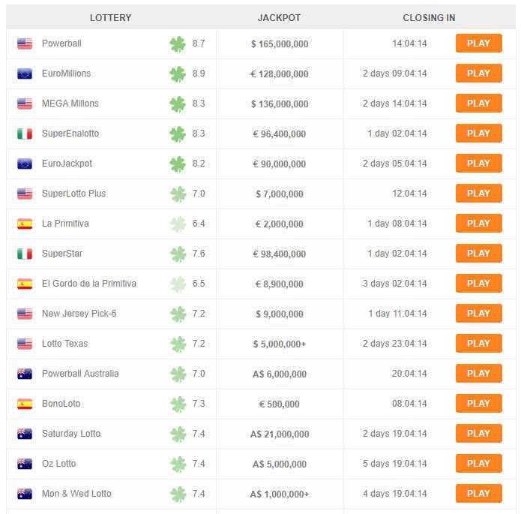
Task: Select PLAY in the SuperStar row
Action: pyautogui.click(x=479, y=254)
